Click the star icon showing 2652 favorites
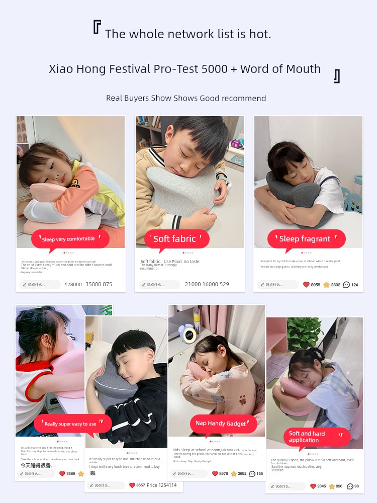 [x=234, y=473]
